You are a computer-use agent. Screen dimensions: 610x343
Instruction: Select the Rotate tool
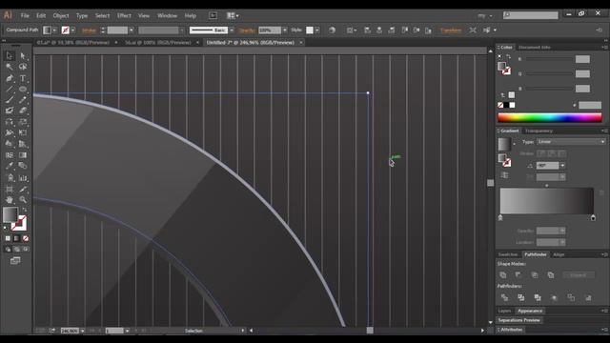(10, 122)
